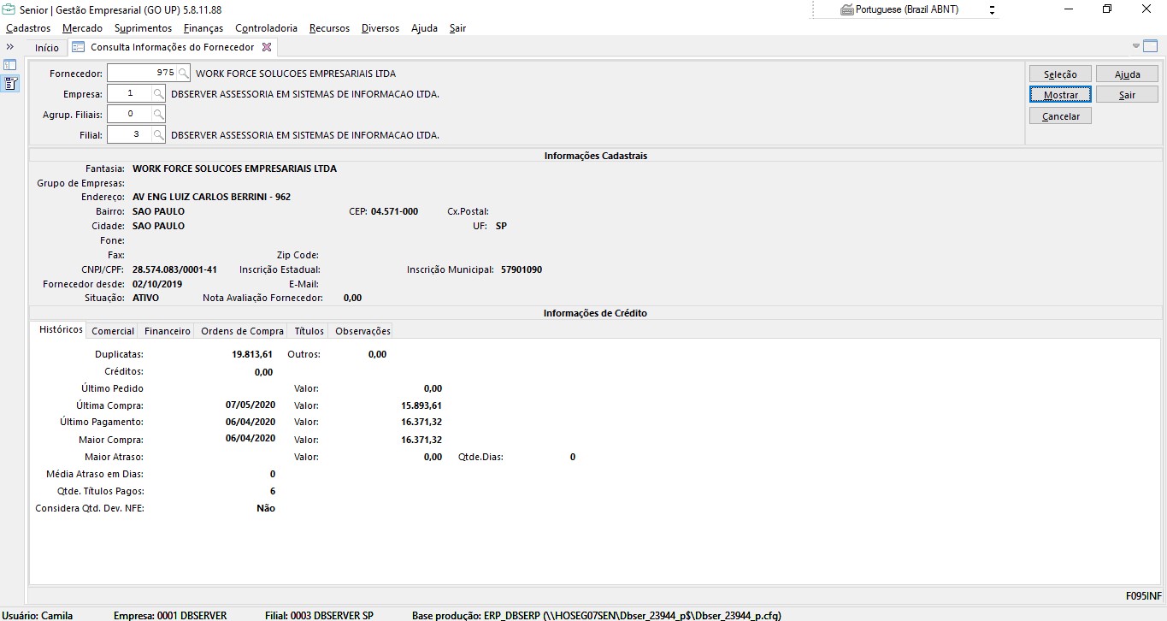The height and width of the screenshot is (621, 1167).
Task: Click the magnifier lookup icon beside Fornecedor
Action: pos(184,74)
